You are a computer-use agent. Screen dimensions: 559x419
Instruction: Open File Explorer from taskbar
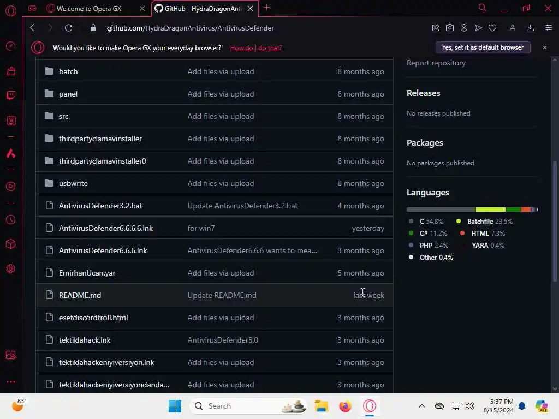pyautogui.click(x=321, y=406)
